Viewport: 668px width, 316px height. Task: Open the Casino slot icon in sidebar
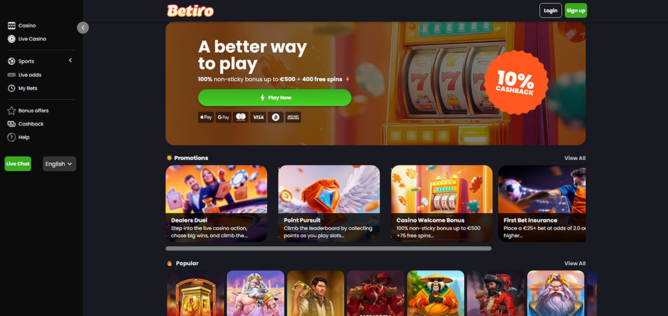tap(11, 25)
